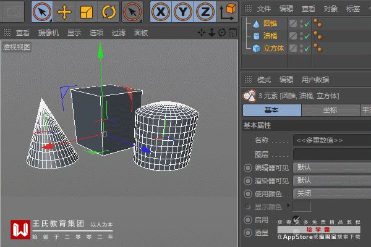Click viewport maximize toggle icon
371x247 pixels.
pos(233,32)
